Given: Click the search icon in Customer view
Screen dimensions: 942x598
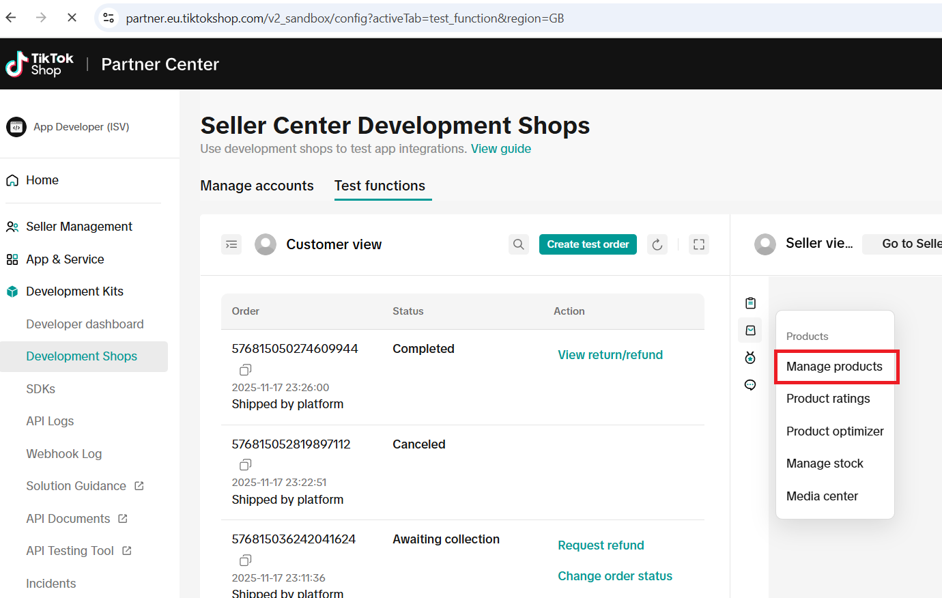Looking at the screenshot, I should (519, 244).
